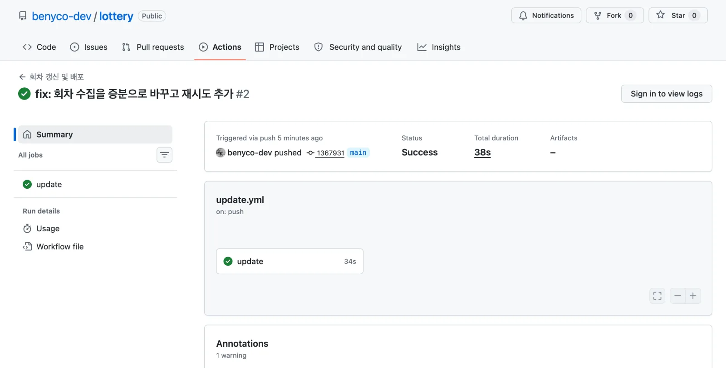This screenshot has height=368, width=726.
Task: Open commit 1367931
Action: point(330,153)
